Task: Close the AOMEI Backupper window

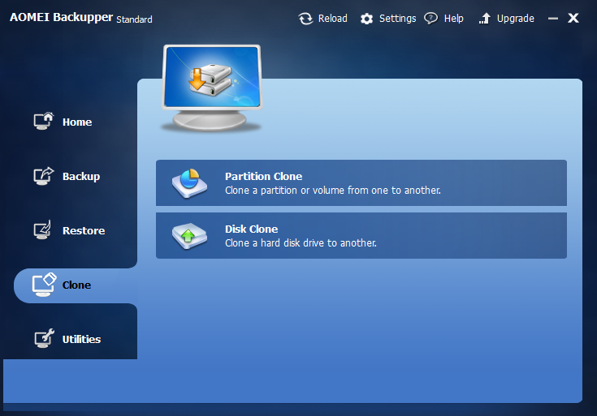Action: click(573, 18)
